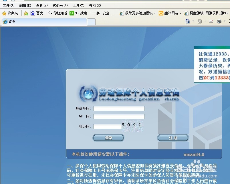This screenshot has height=184, width=230.
Task: Expand the Home button dropdown arrow
Action: (x=193, y=21)
